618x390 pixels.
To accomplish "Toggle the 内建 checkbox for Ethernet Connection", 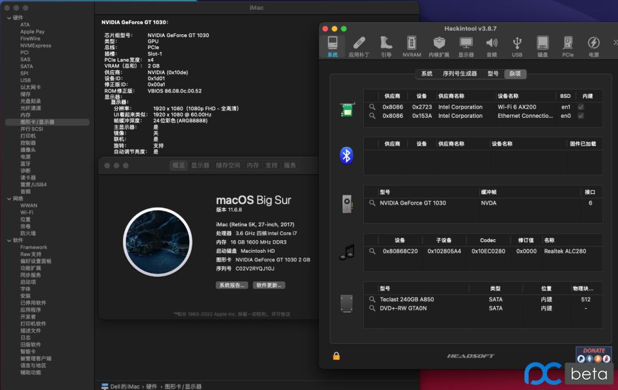I will (581, 116).
